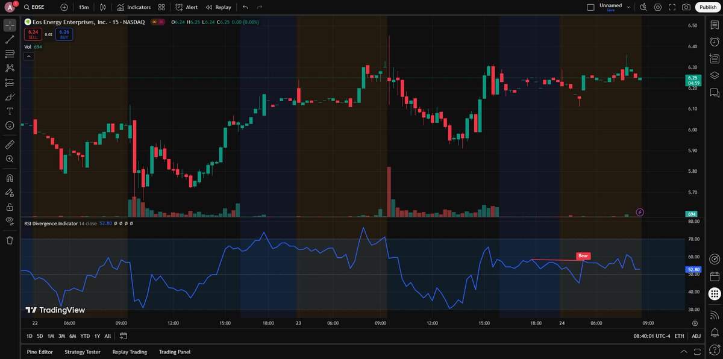The width and height of the screenshot is (723, 359).
Task: Open the apps grid icon in right sidebar
Action: [714, 294]
